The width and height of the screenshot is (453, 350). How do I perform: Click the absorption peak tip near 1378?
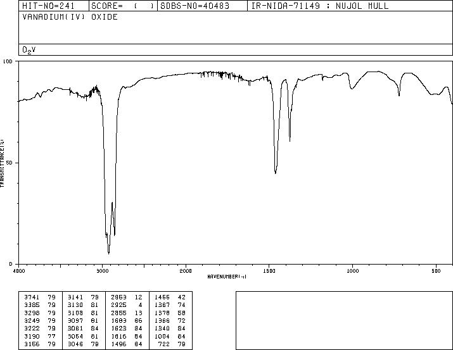click(x=290, y=141)
